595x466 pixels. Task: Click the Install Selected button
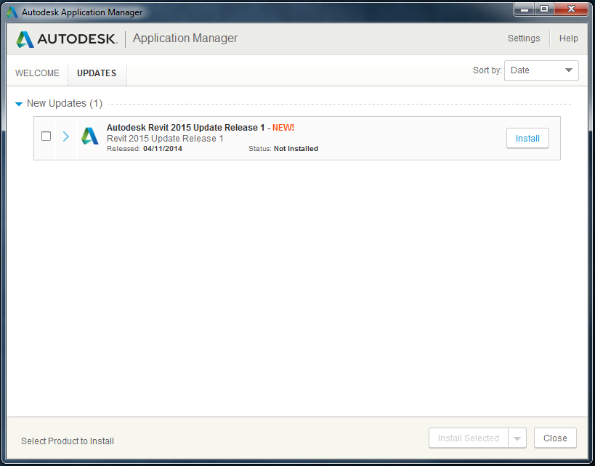(469, 438)
